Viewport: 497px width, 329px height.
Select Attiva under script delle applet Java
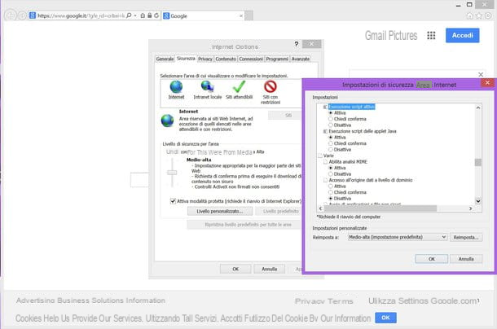point(331,138)
